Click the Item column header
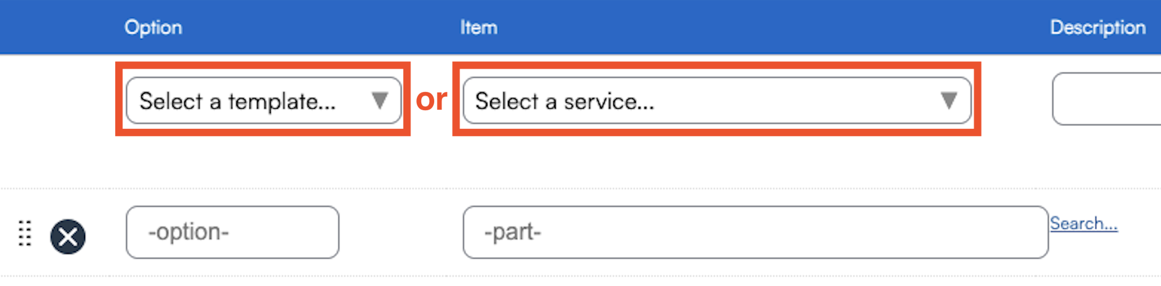The width and height of the screenshot is (1161, 286). click(478, 27)
